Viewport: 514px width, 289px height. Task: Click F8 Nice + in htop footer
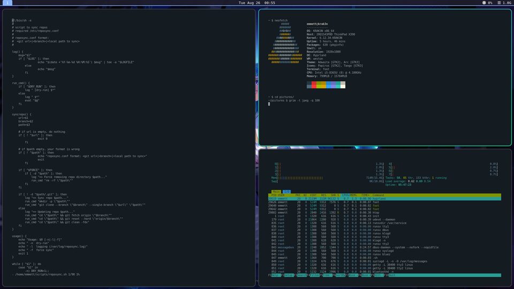[x=365, y=275]
